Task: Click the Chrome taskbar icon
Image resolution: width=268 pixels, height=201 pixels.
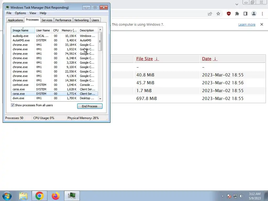Action: click(39, 196)
